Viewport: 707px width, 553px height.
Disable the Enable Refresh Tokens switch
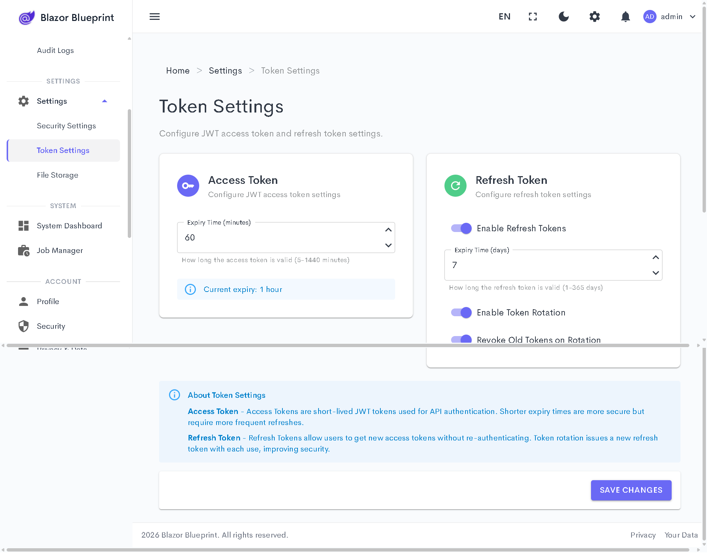461,228
